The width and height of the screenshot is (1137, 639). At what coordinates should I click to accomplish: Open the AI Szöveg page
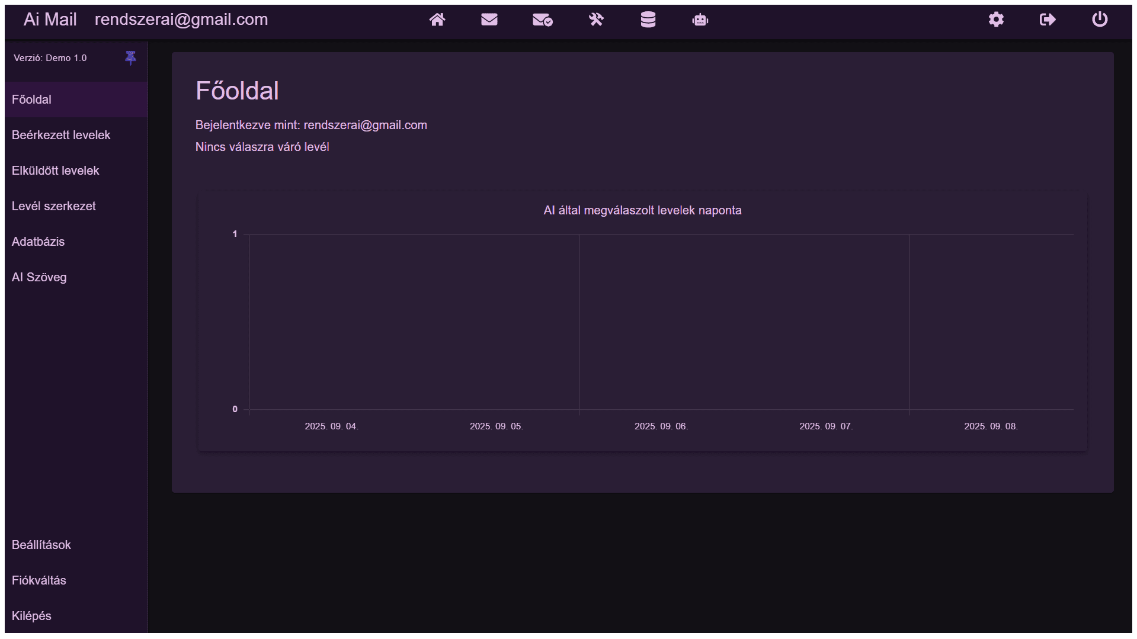point(39,277)
